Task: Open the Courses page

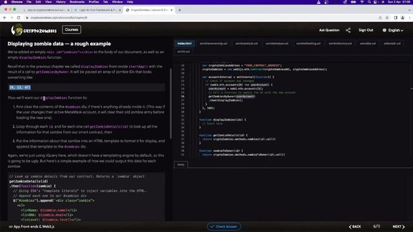Action: click(x=72, y=30)
